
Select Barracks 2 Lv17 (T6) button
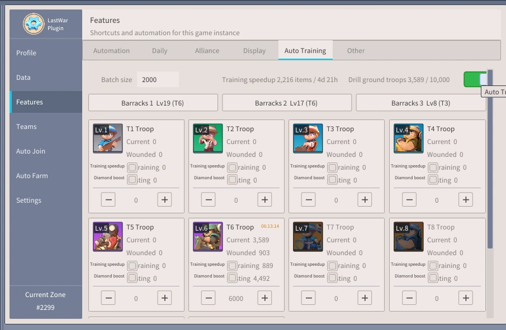[287, 103]
